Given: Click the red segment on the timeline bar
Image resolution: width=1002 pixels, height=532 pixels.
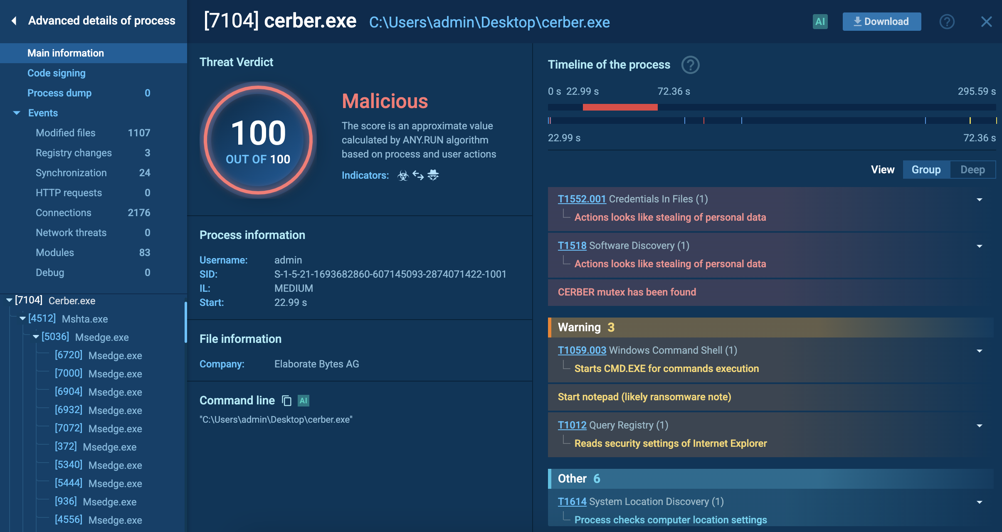Looking at the screenshot, I should 620,107.
